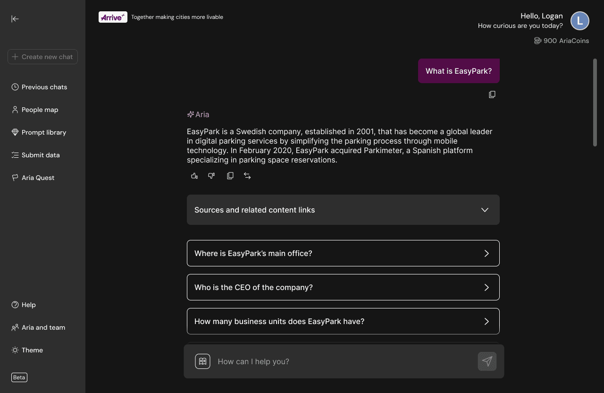
Task: Select 'How many business units does EasyPark have?'
Action: (343, 321)
